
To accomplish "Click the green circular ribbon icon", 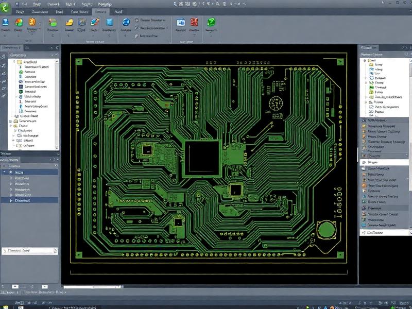I will (x=211, y=22).
